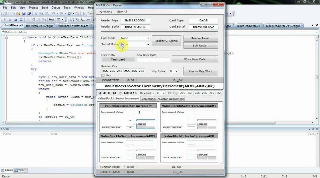Enable the Hex checkbox under Reader Key
The width and height of the screenshot is (320, 178).
click(x=103, y=75)
